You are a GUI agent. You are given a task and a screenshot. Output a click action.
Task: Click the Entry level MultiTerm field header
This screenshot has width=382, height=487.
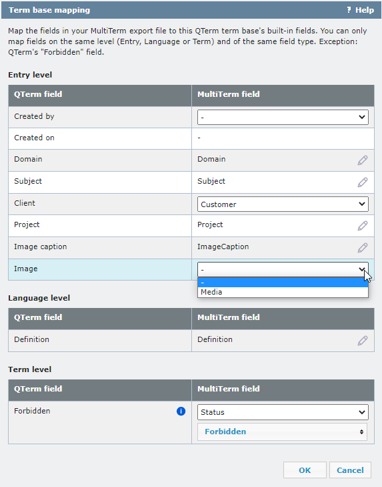pos(283,95)
